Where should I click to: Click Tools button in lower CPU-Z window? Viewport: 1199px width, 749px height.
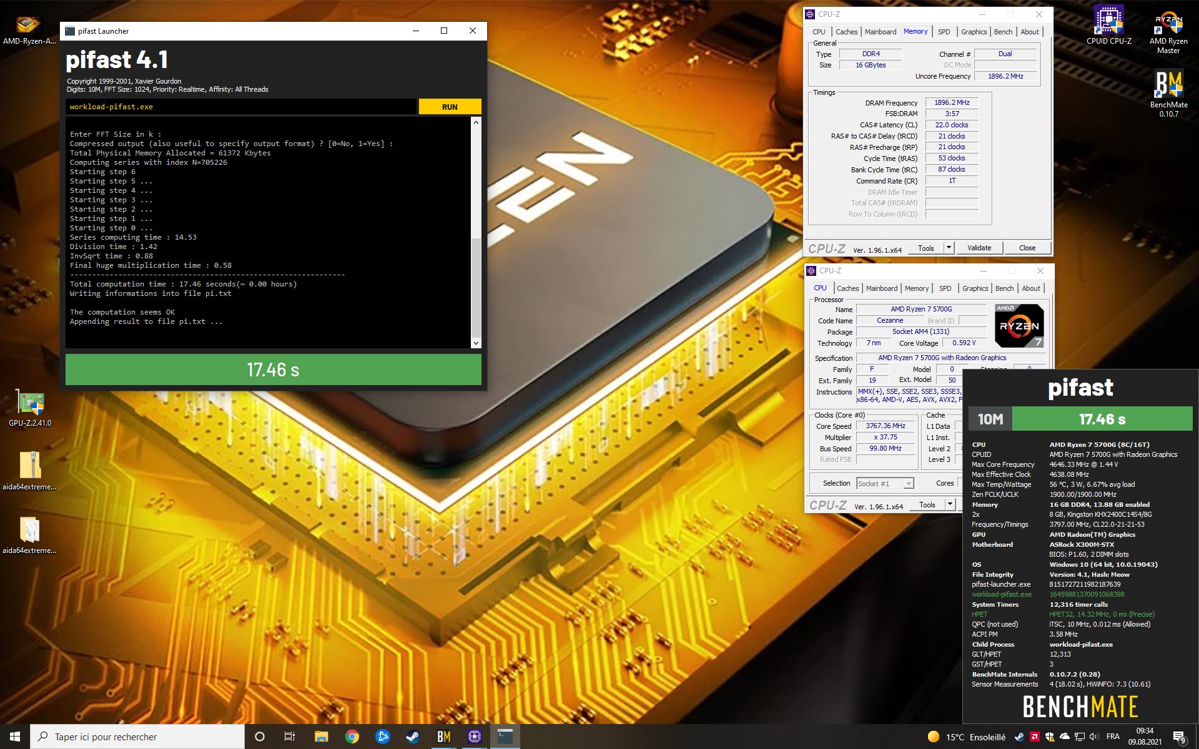click(x=927, y=504)
